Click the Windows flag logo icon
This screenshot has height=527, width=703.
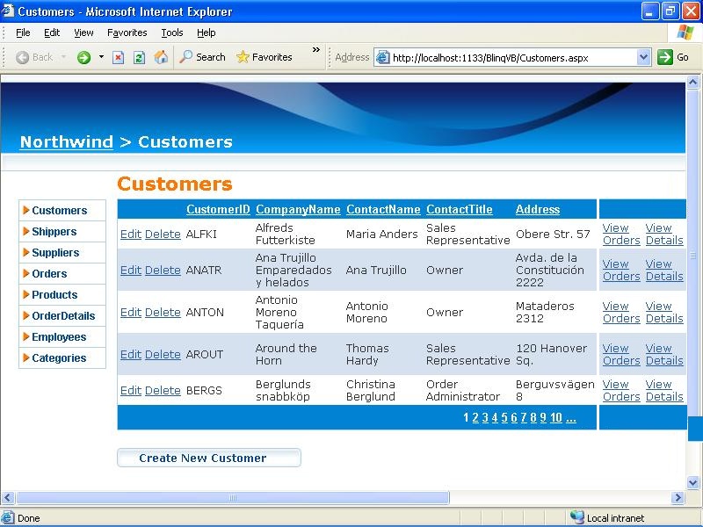pos(685,32)
